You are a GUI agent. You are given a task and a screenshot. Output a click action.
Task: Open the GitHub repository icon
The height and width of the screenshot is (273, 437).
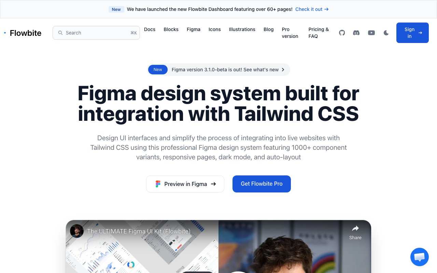click(342, 33)
